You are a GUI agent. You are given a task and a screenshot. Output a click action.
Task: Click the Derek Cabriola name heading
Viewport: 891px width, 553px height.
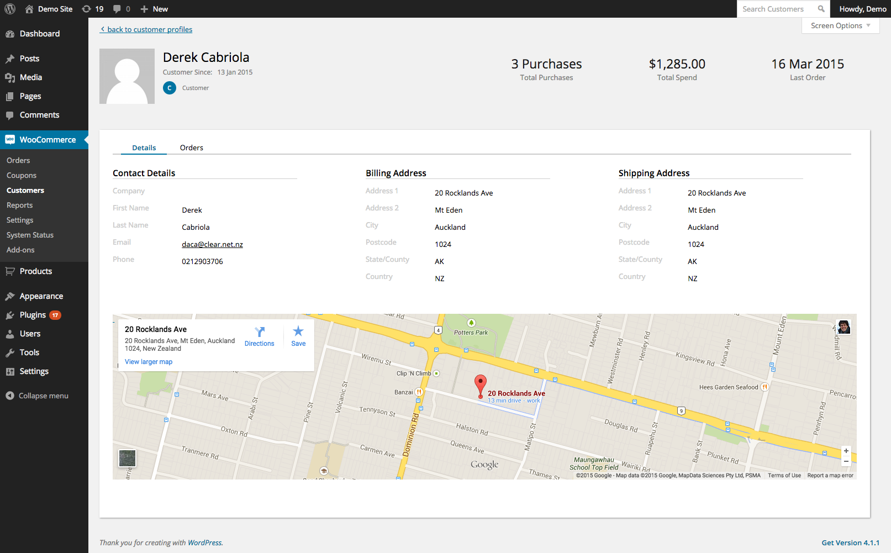pos(206,57)
